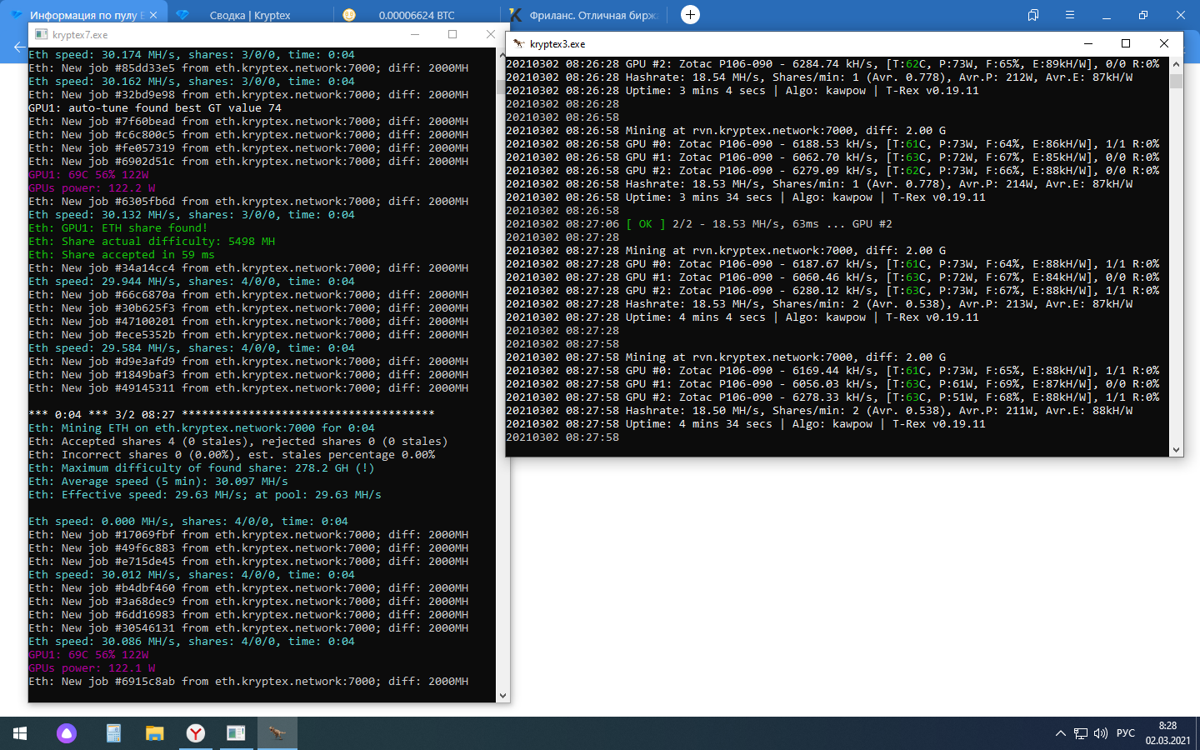Switch to kryptex7 console taskbar icon
Image resolution: width=1200 pixels, height=750 pixels.
pos(236,733)
